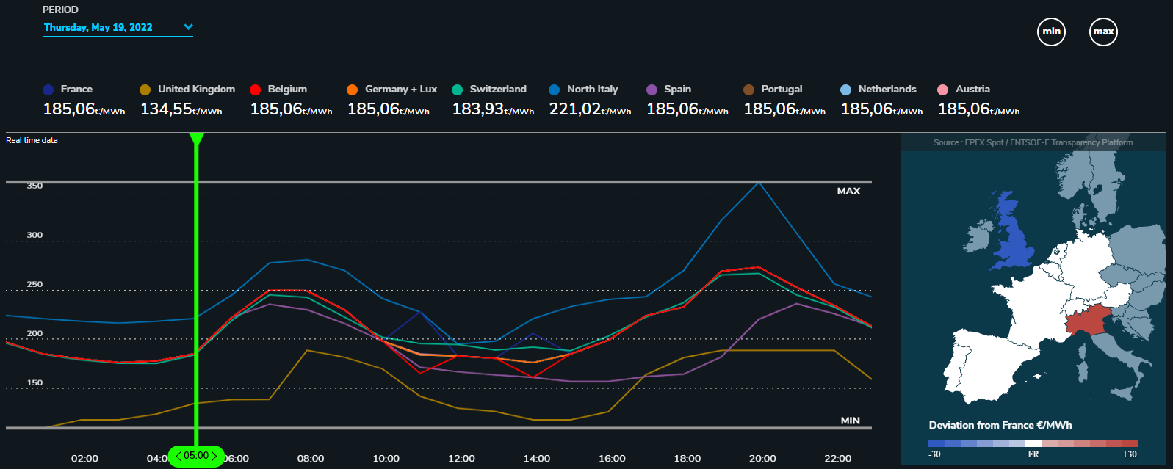Click the 20:00 time axis label
The width and height of the screenshot is (1173, 469).
tap(762, 459)
